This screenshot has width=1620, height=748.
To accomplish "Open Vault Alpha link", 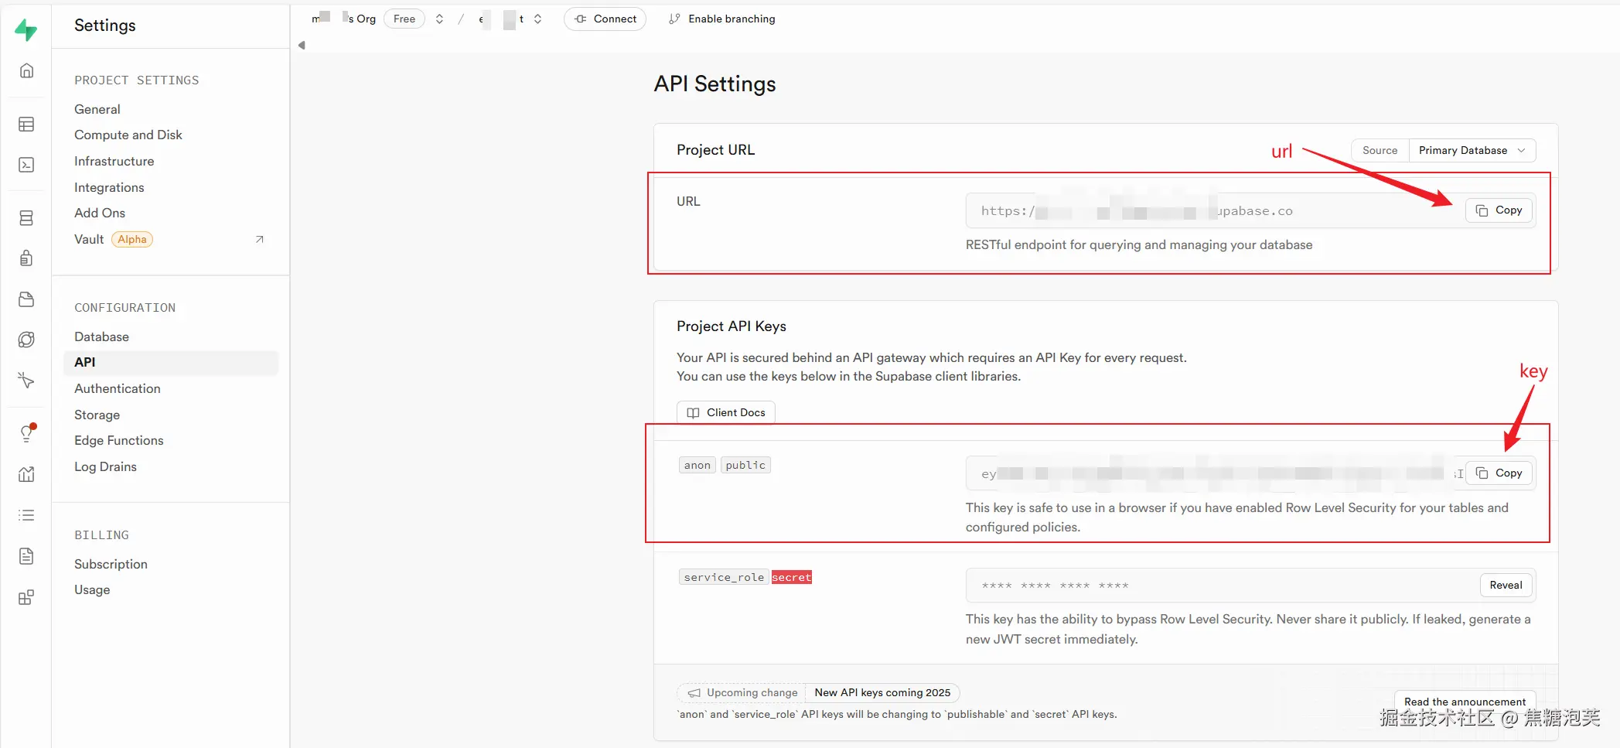I will coord(170,239).
